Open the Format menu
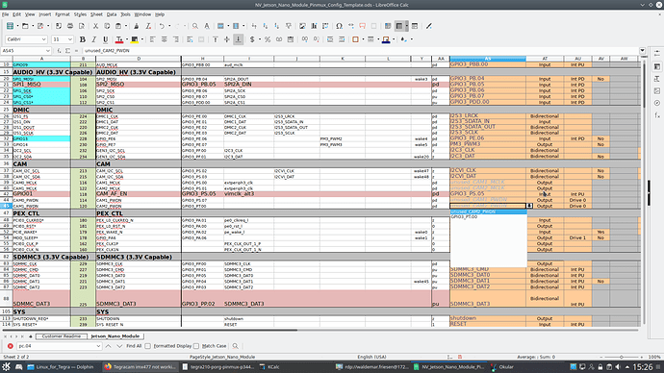Image resolution: width=664 pixels, height=373 pixels. 63,14
